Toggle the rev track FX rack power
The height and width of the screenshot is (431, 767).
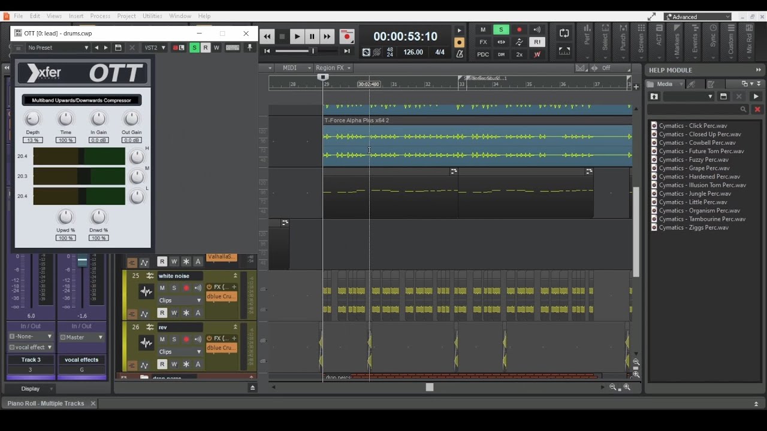coord(210,338)
